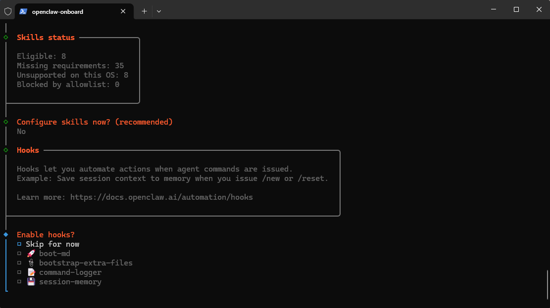Screen dimensions: 550x308
Task: Check the session-memory hook box
Action: click(x=19, y=282)
